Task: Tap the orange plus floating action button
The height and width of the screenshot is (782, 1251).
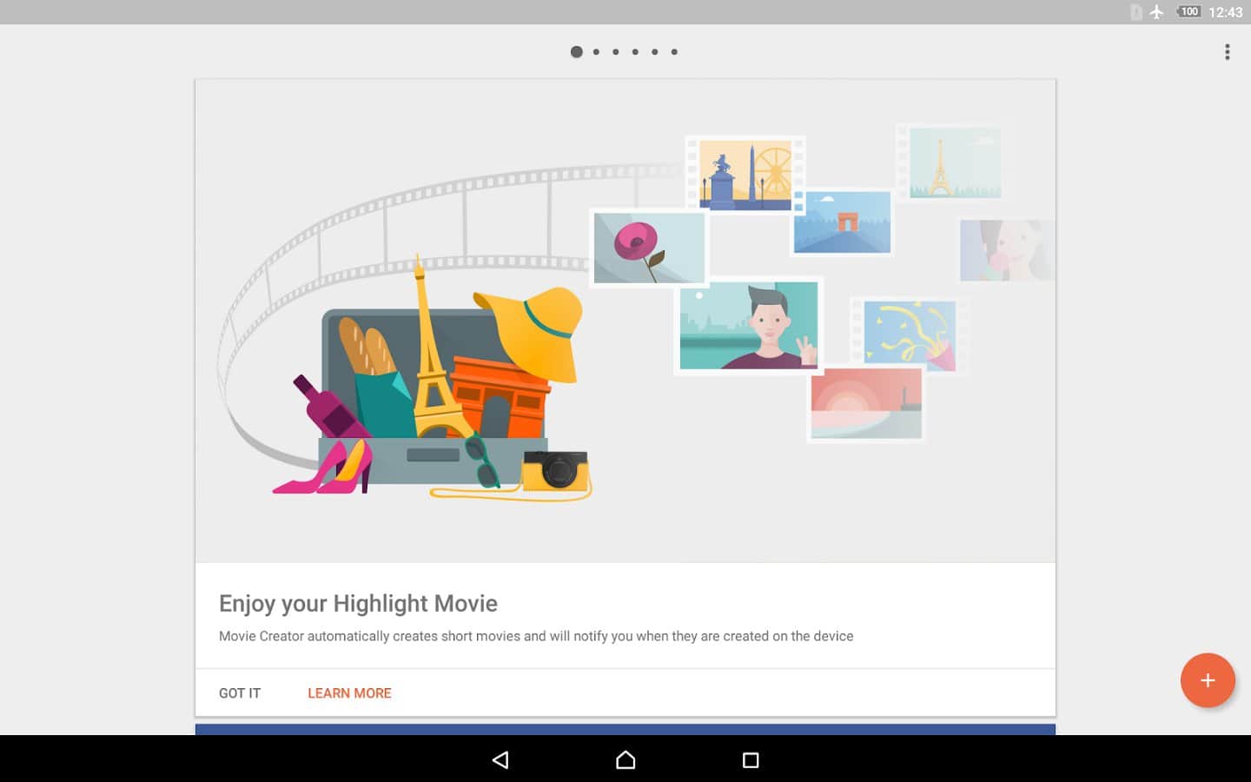Action: 1208,680
